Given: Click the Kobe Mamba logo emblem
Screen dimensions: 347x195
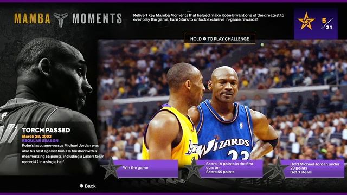Looking at the screenshot, I should point(61,19).
